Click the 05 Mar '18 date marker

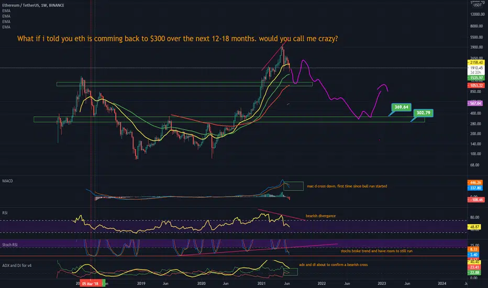[90, 283]
